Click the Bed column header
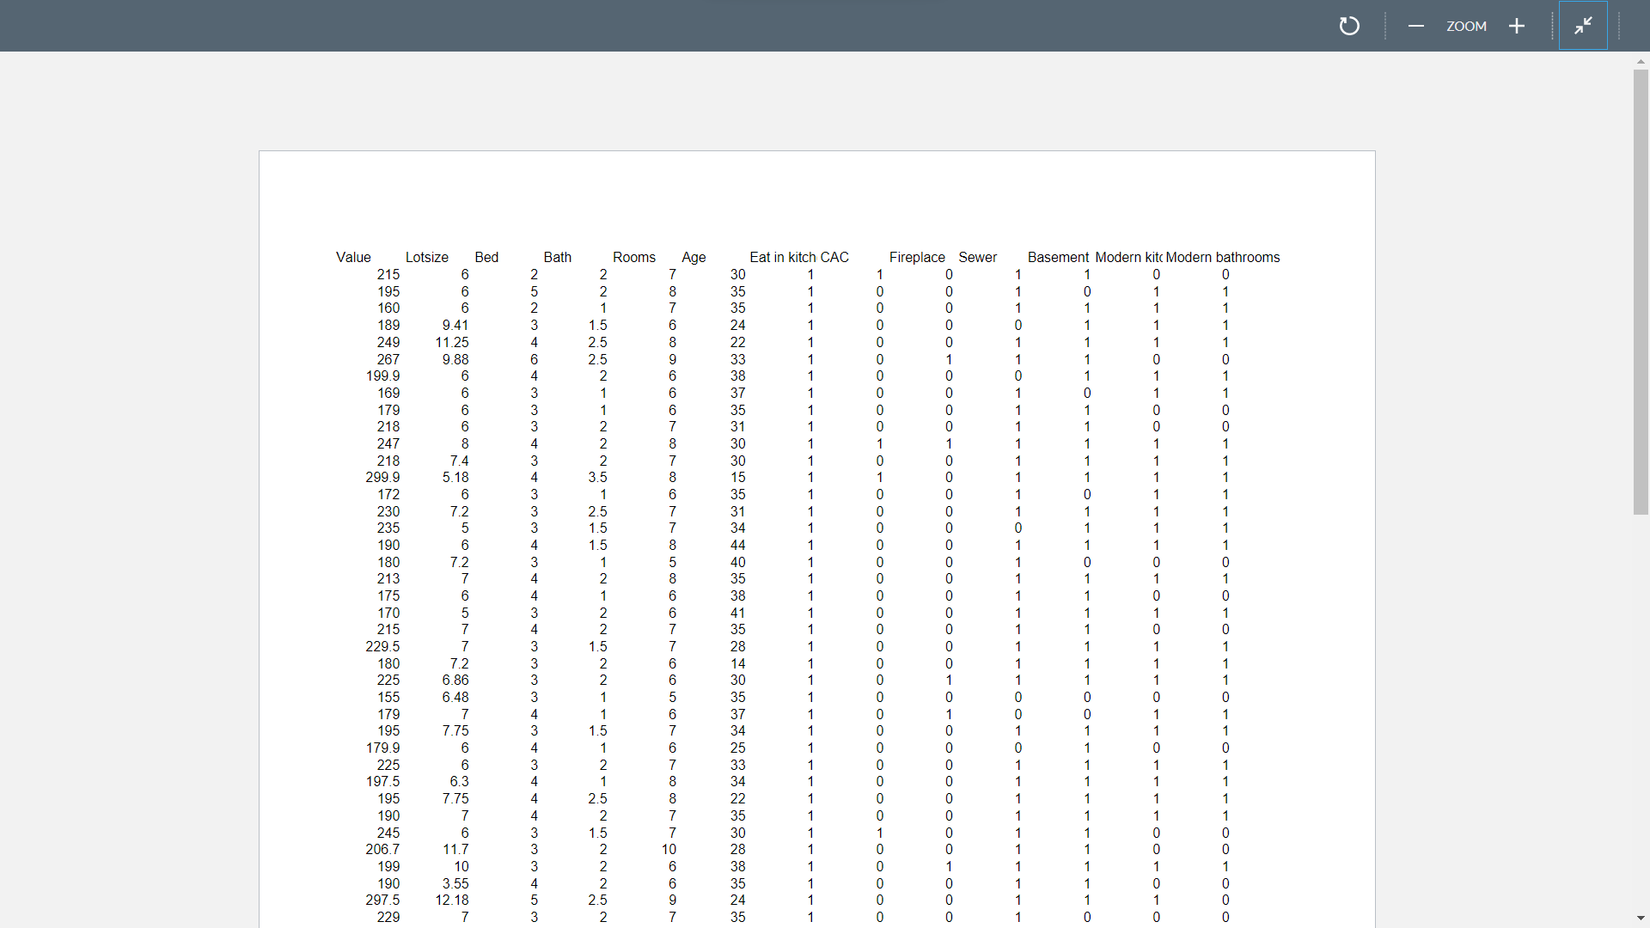Viewport: 1650px width, 928px height. 486,257
